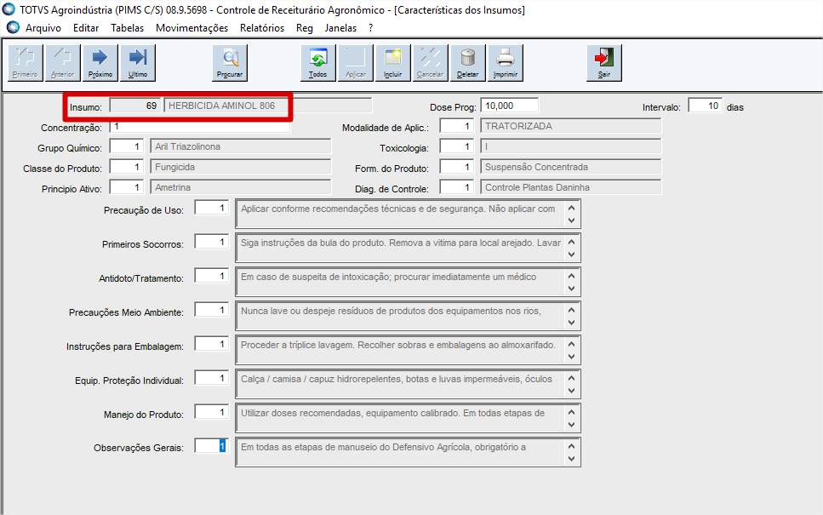Open the Relatórios menu
Image resolution: width=823 pixels, height=515 pixels.
click(262, 28)
